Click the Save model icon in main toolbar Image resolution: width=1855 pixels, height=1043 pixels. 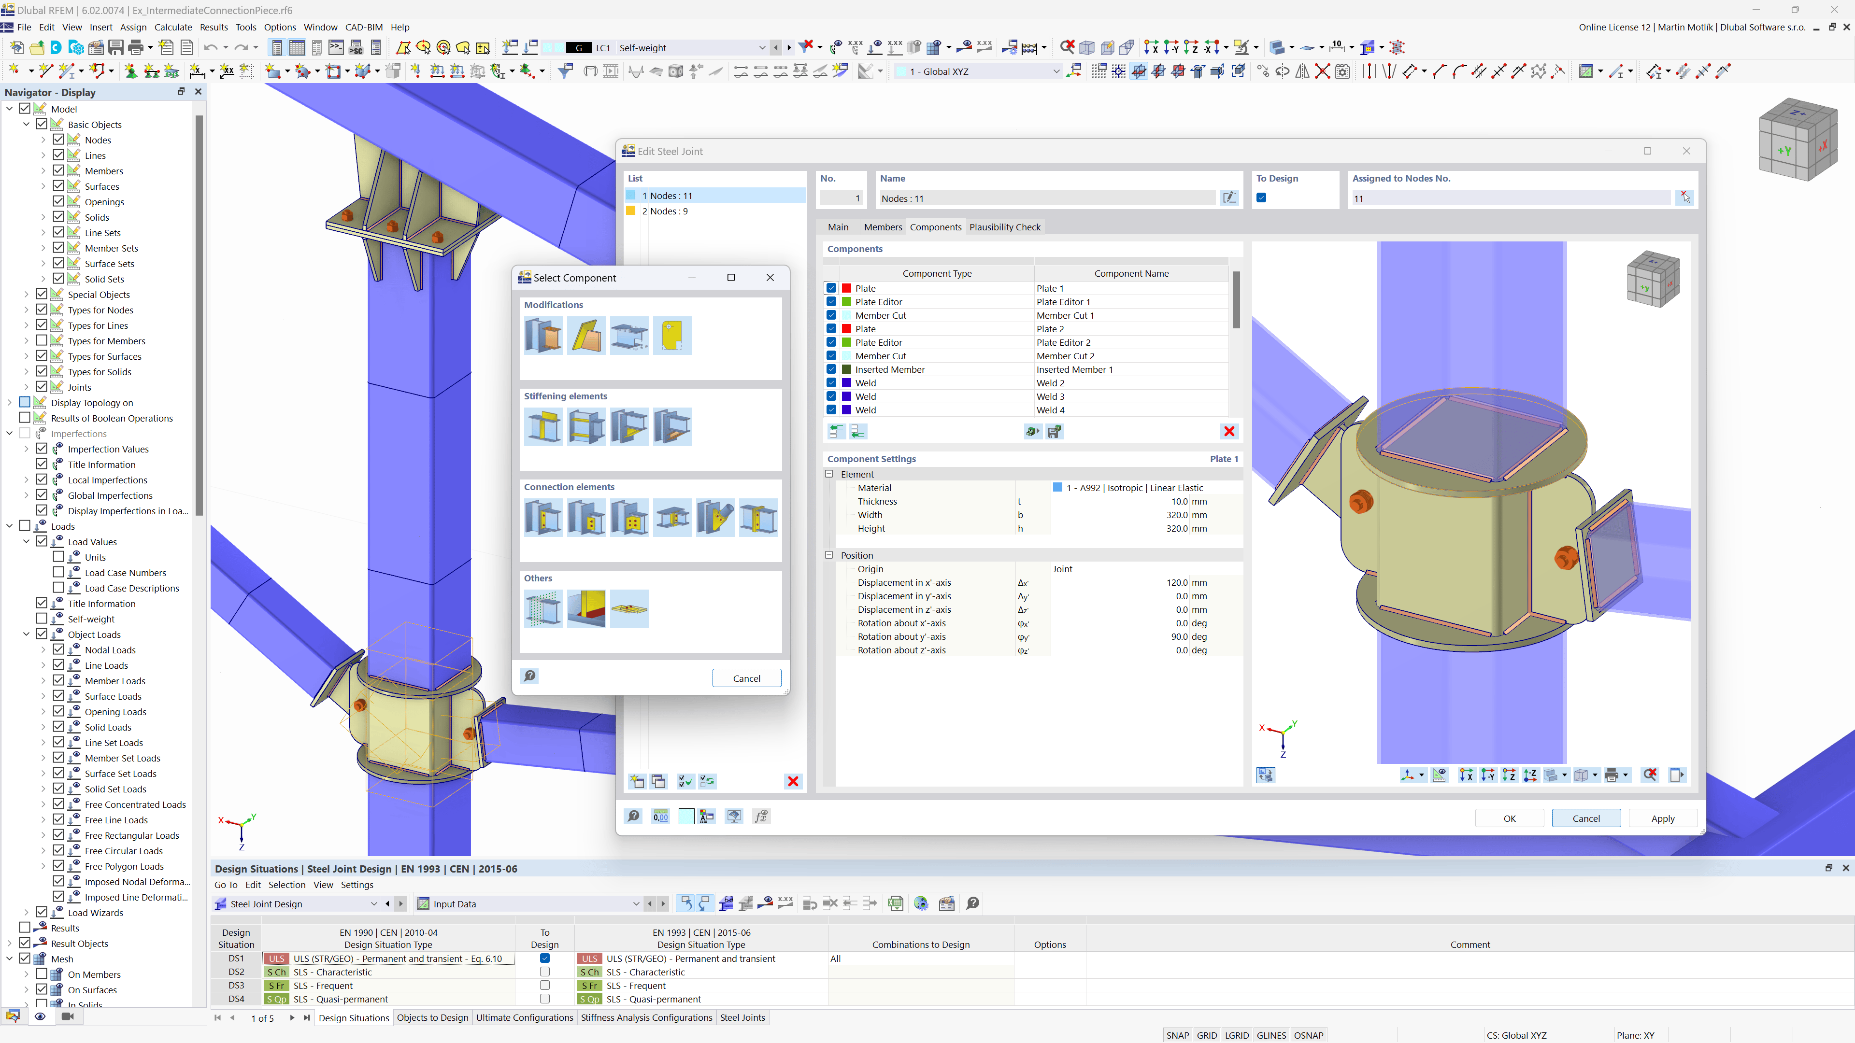[116, 47]
